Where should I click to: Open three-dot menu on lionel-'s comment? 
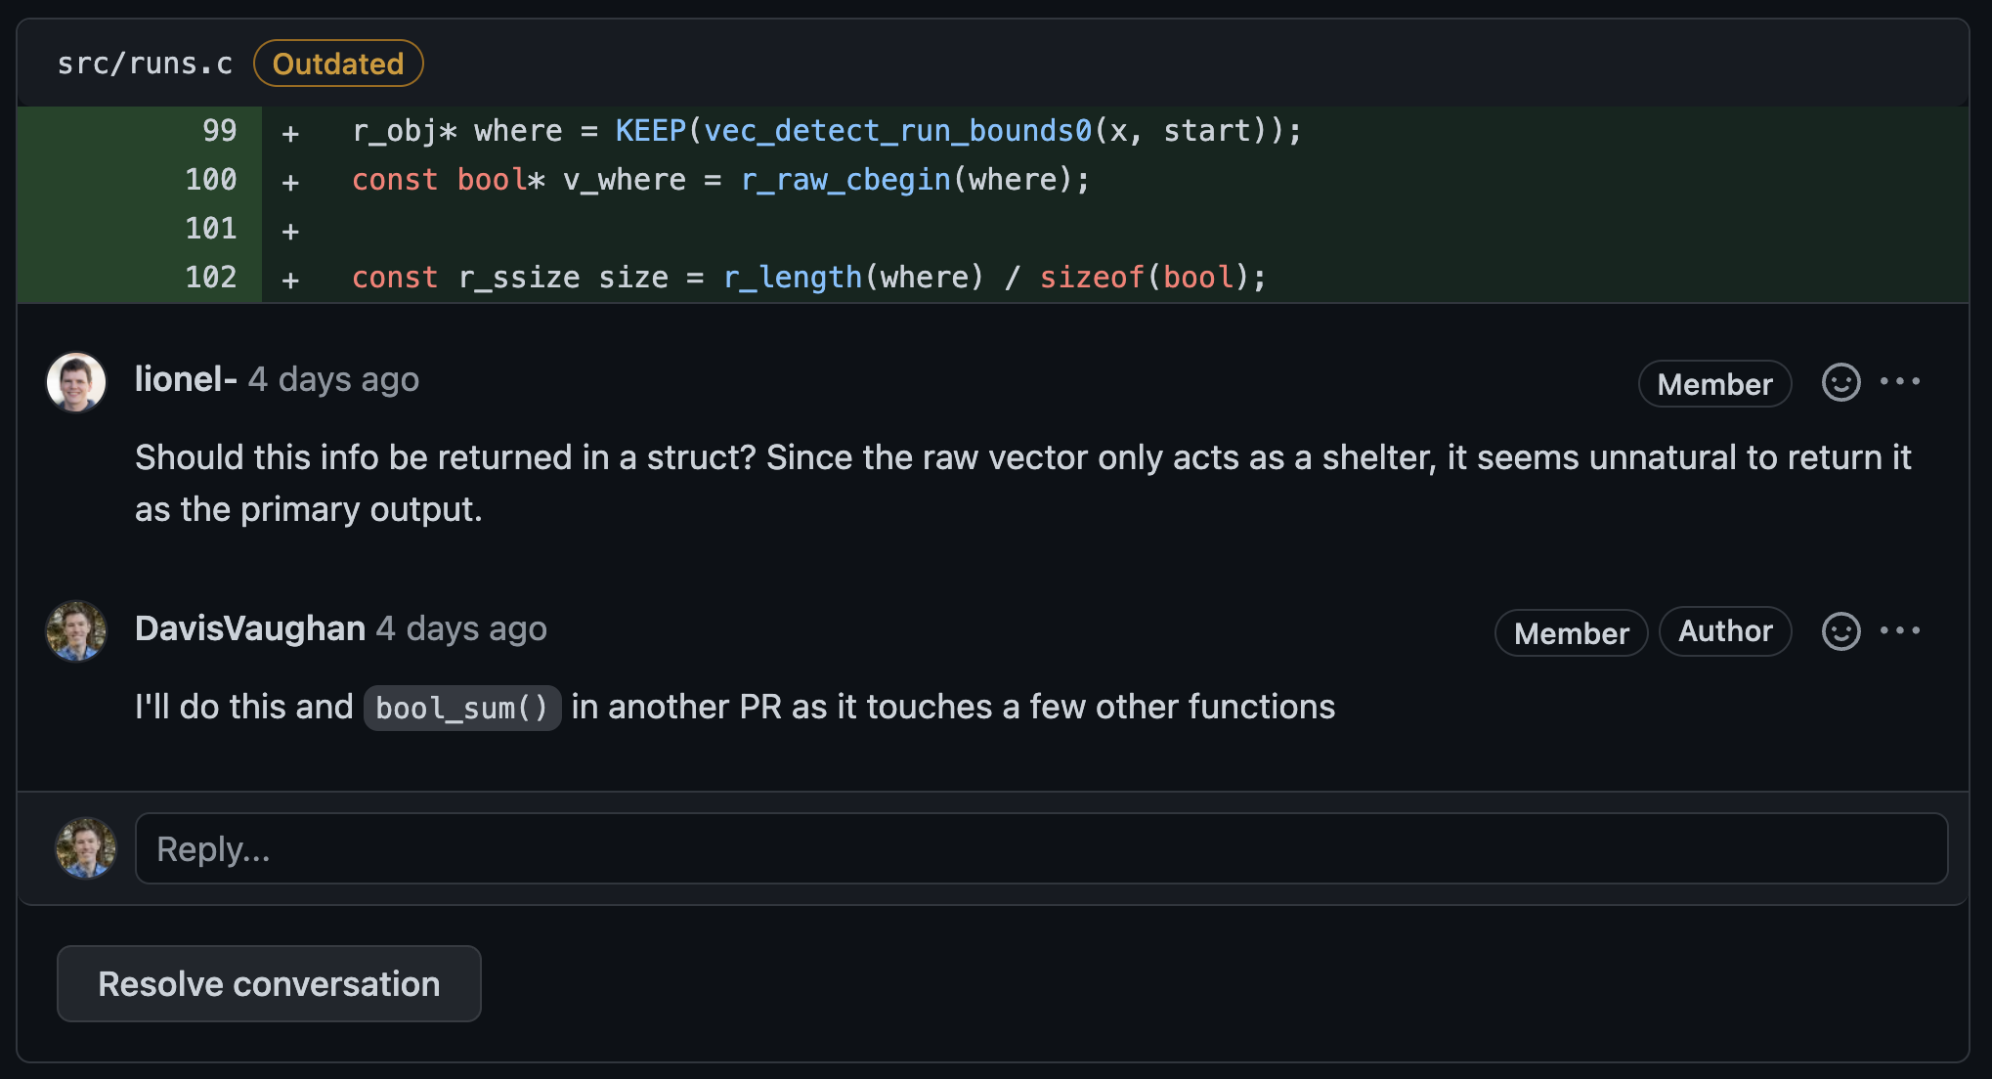[x=1900, y=381]
